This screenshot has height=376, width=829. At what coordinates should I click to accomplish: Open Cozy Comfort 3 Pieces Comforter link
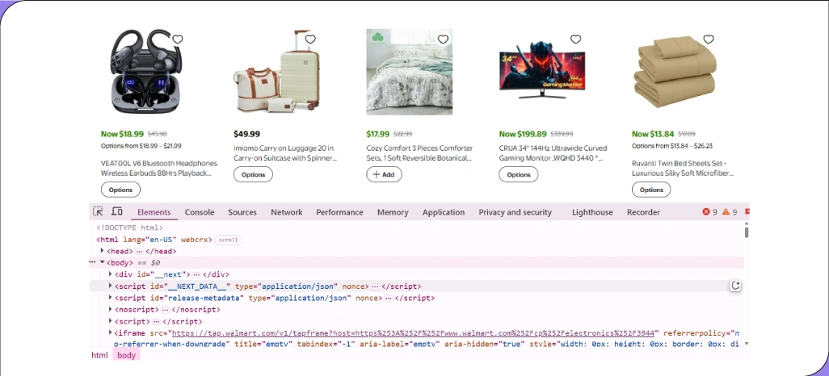pos(420,152)
